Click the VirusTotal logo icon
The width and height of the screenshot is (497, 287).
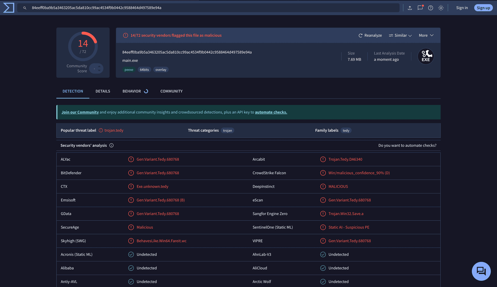tap(9, 8)
